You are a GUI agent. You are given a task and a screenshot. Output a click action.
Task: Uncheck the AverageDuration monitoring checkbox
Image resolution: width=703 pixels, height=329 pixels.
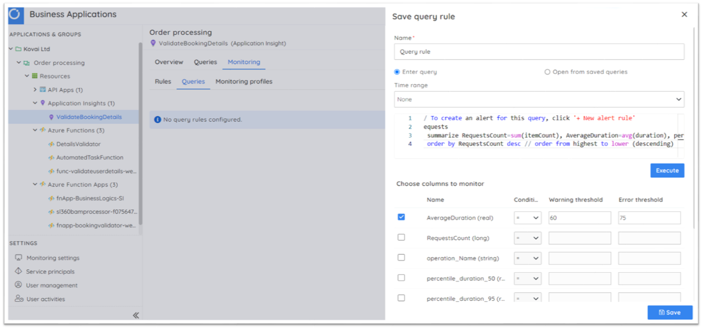tap(401, 217)
